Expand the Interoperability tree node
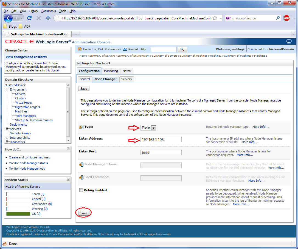The width and height of the screenshot is (298, 249). tap(7, 137)
